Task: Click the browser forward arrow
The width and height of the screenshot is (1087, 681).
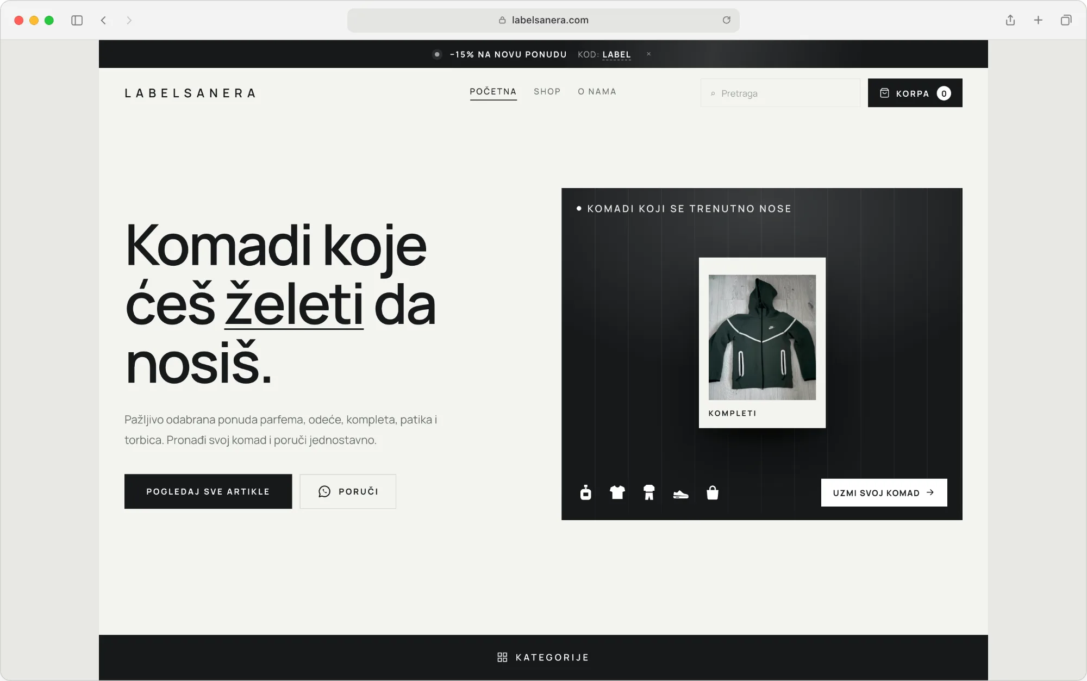Action: coord(129,20)
